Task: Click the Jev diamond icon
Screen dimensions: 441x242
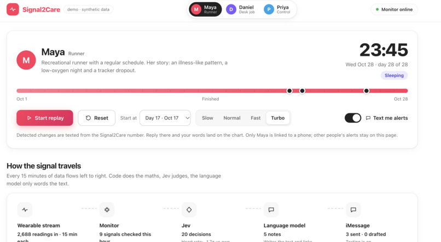Action: (x=189, y=210)
